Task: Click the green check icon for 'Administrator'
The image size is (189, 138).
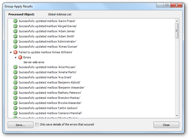Action: 15,41
